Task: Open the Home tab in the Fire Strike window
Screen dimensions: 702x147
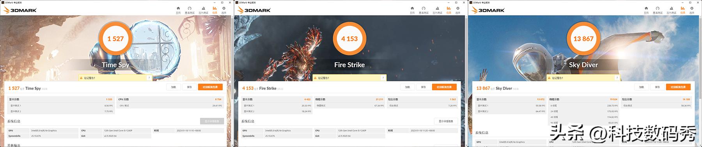Action: (x=412, y=10)
